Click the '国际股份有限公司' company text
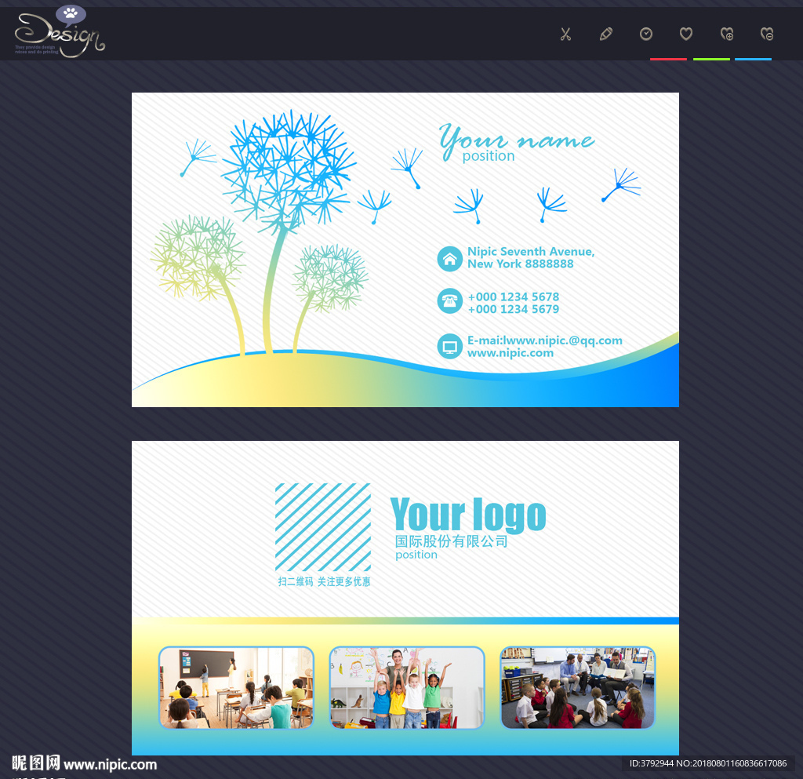803x779 pixels. pyautogui.click(x=451, y=541)
